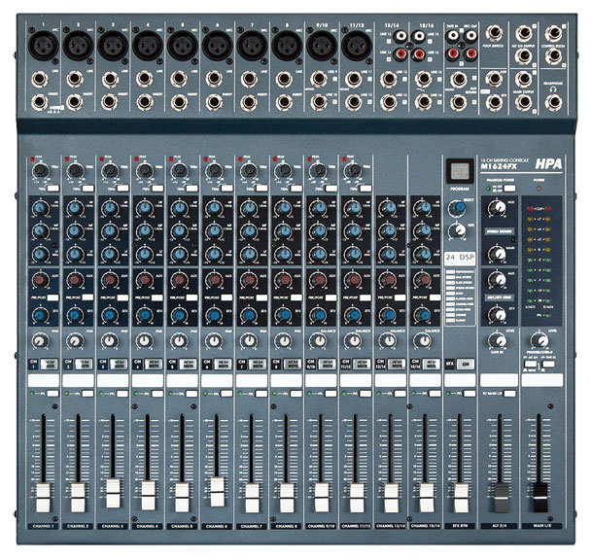Click the Tape In level knob
This screenshot has width=592, height=559.
pyautogui.click(x=498, y=341)
